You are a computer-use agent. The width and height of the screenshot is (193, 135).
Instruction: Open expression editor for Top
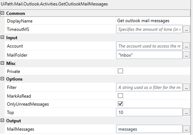[186, 112]
